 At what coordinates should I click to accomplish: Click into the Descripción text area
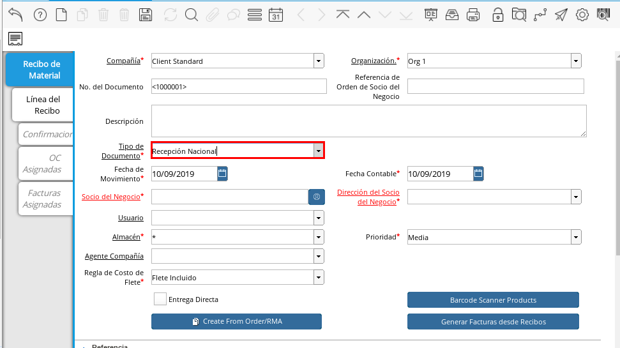tap(368, 121)
